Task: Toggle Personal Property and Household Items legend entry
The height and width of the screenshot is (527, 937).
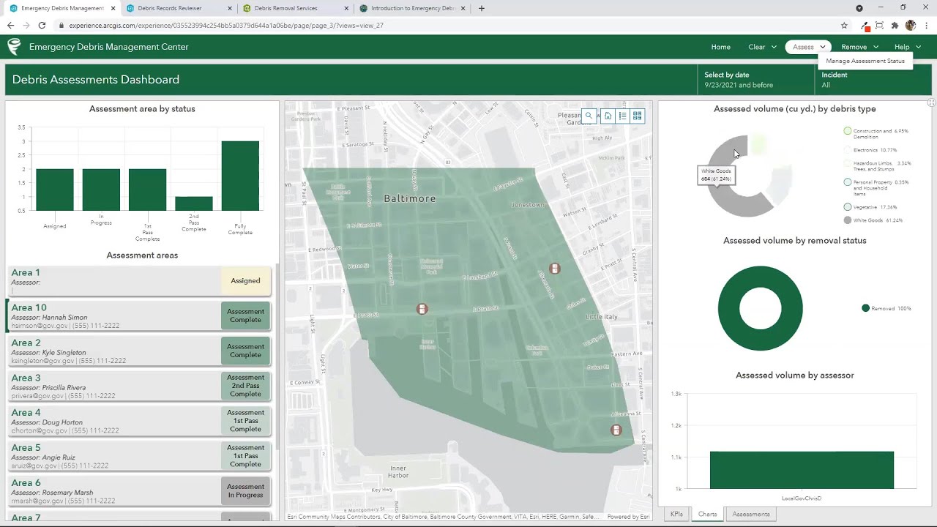Action: coord(876,187)
